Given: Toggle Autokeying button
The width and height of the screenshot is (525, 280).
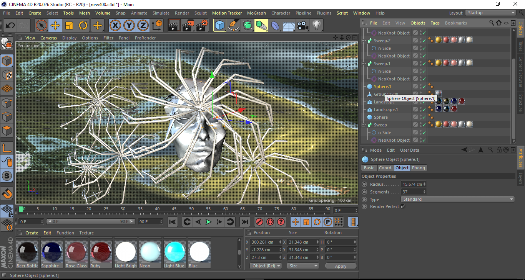Looking at the screenshot, I should (x=270, y=222).
